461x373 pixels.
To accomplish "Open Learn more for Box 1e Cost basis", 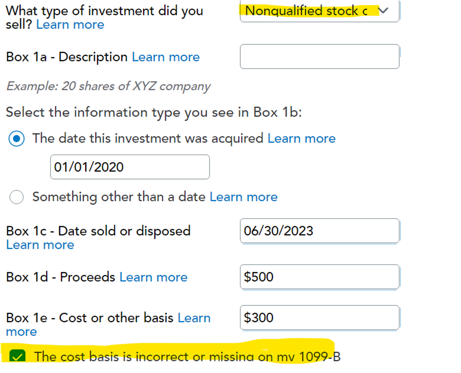I will [194, 318].
